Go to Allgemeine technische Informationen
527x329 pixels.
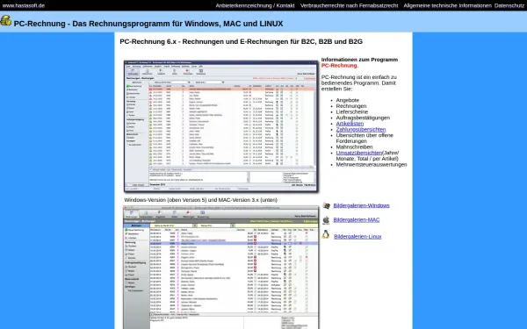pos(447,5)
